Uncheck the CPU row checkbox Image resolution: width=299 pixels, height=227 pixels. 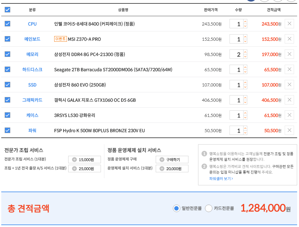point(7,24)
